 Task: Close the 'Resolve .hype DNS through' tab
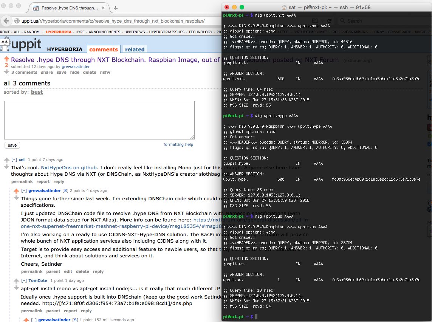coord(103,8)
